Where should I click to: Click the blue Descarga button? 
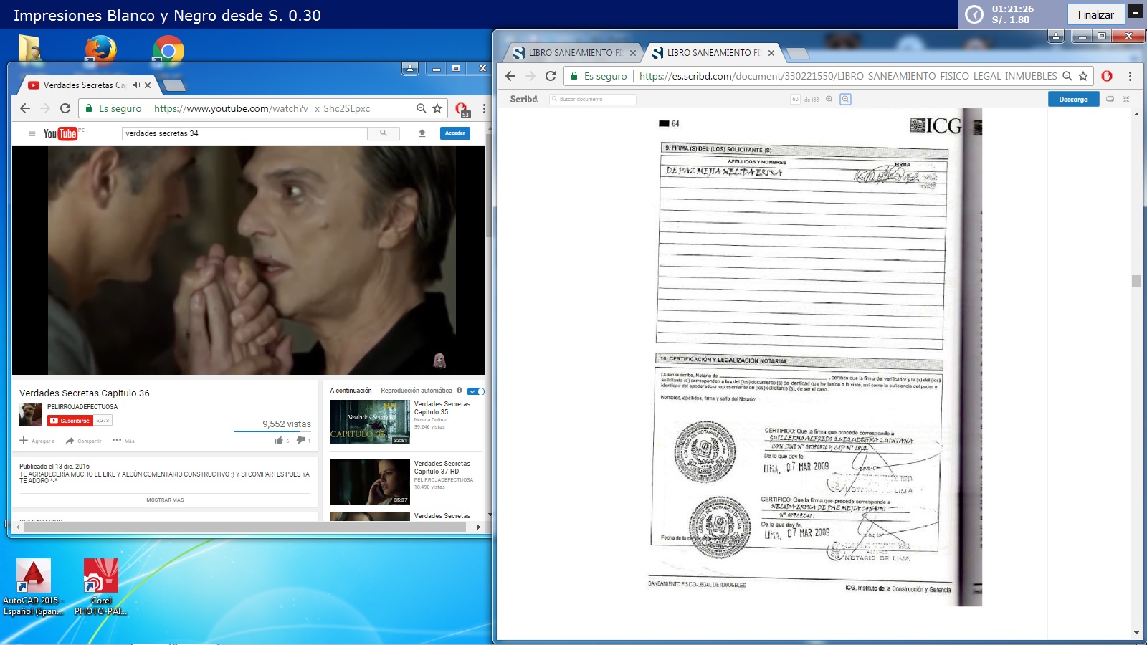1073,100
